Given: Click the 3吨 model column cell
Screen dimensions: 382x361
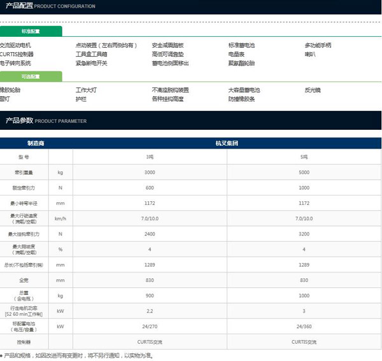Looking at the screenshot, I should point(150,156).
